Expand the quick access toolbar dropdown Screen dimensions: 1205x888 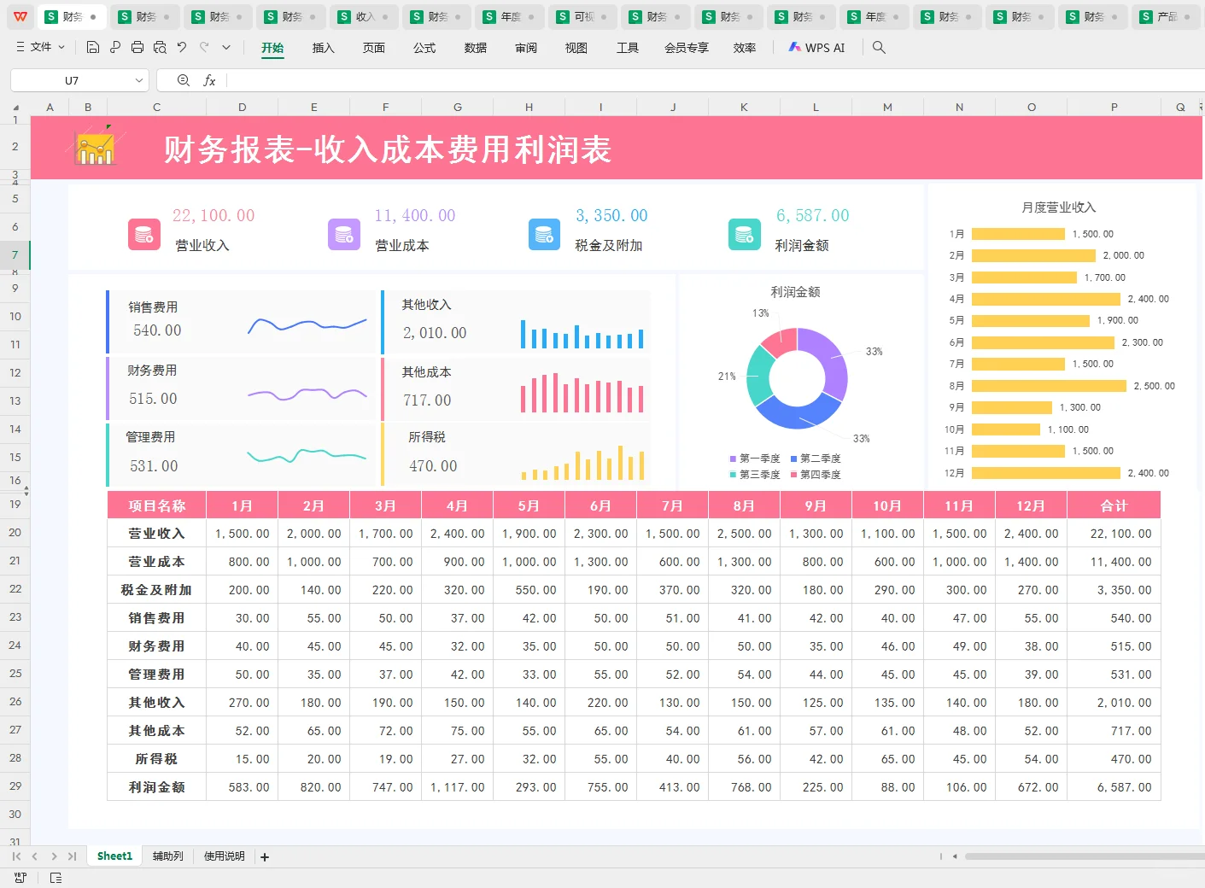click(226, 48)
